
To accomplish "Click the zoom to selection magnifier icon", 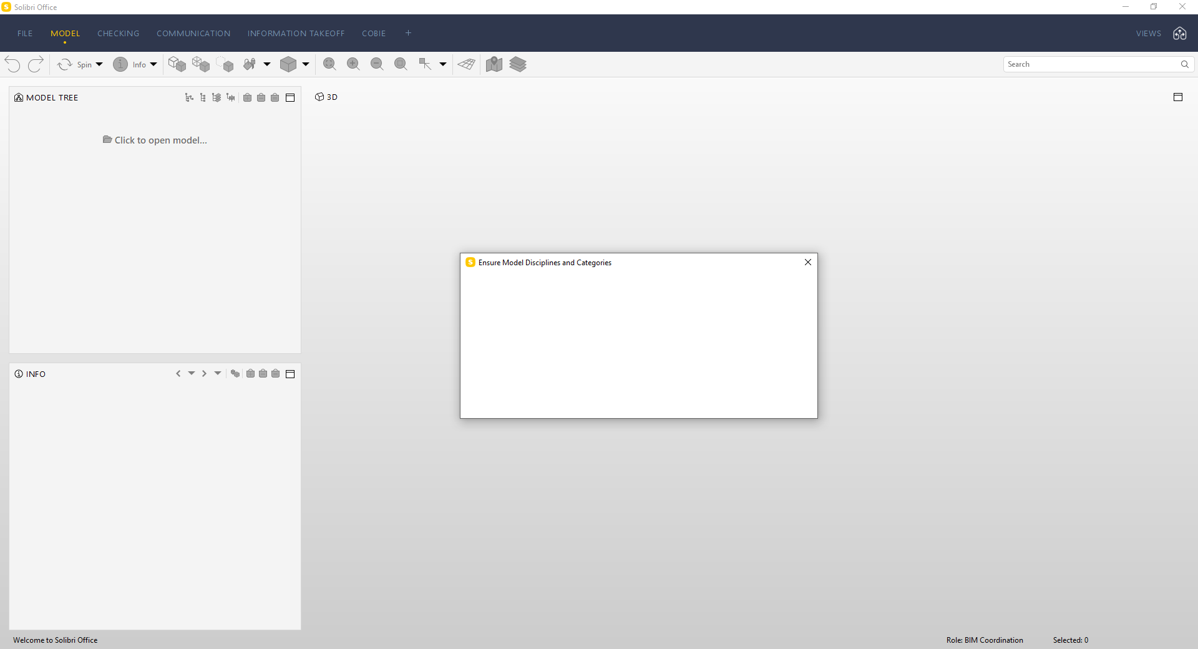I will (401, 64).
